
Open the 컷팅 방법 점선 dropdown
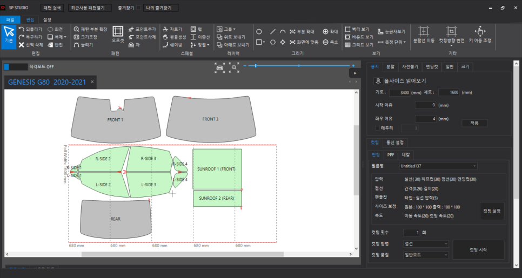426,244
